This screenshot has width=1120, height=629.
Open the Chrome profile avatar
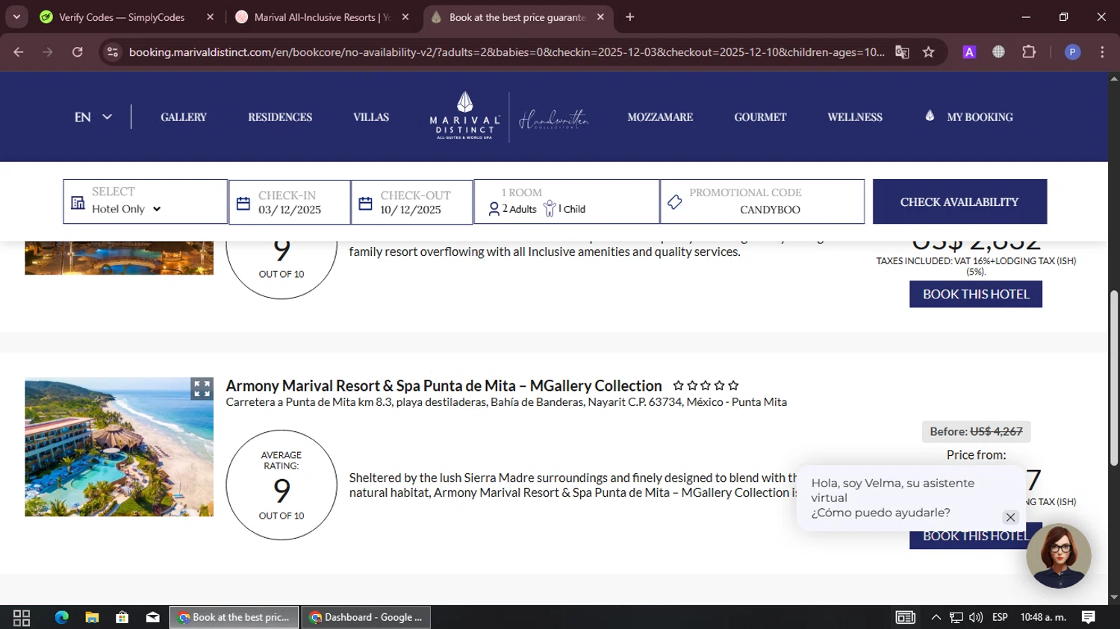(1072, 52)
